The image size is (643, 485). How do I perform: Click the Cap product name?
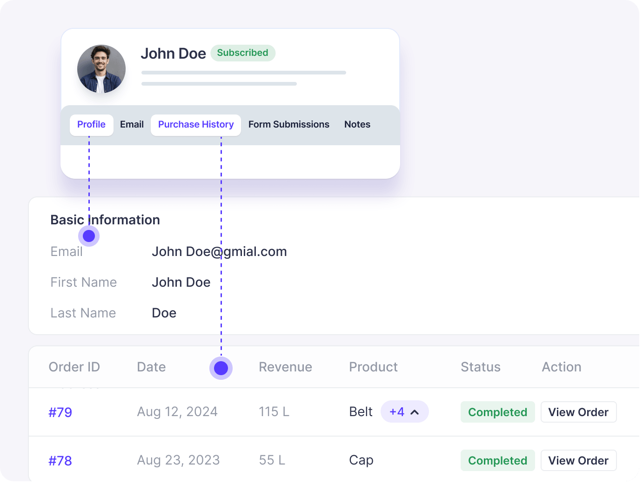pos(362,461)
